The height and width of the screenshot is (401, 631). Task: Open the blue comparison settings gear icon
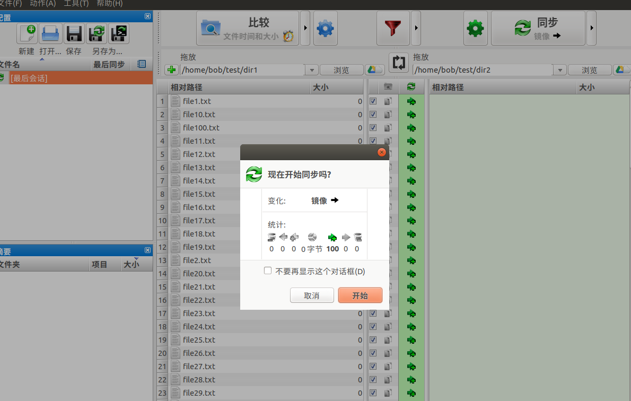coord(325,29)
